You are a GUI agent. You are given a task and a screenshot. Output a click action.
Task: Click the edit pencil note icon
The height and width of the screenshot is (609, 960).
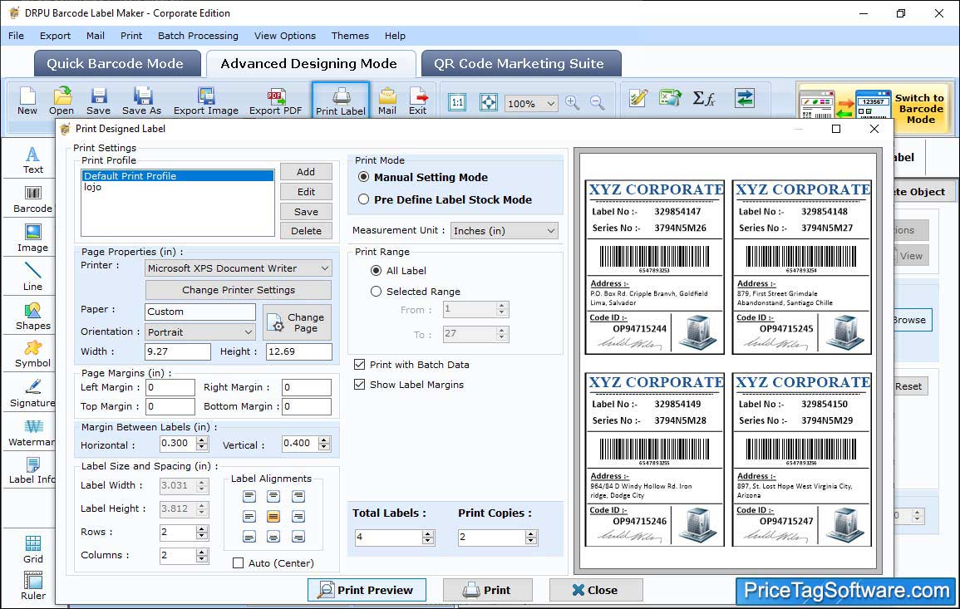click(638, 98)
